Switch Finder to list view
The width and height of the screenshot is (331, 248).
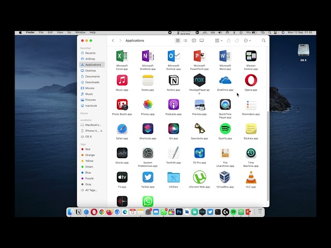[x=185, y=40]
